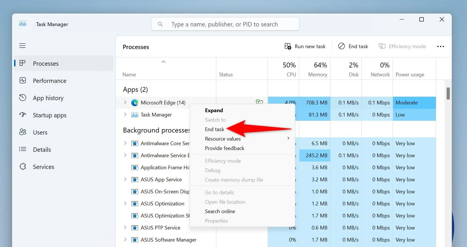
Task: Select the ASUS Optimization Startup row name
Action: click(165, 216)
